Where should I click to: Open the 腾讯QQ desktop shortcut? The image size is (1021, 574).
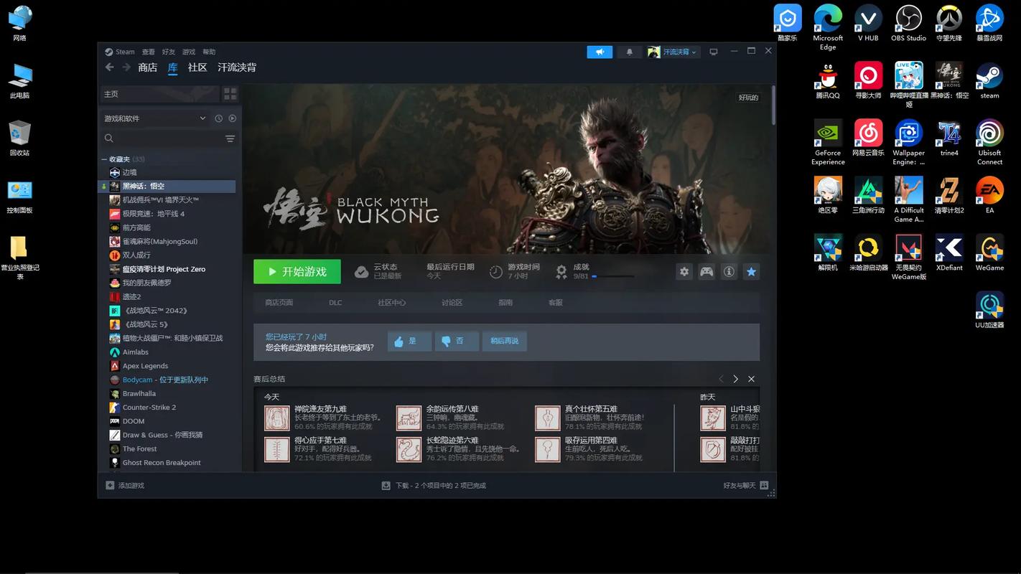pos(828,80)
